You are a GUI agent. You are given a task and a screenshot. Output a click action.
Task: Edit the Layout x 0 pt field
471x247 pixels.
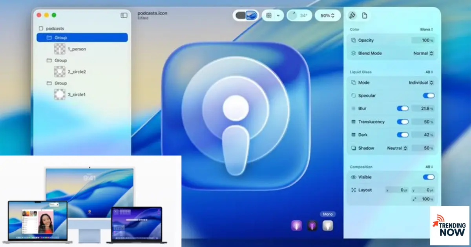(x=397, y=190)
